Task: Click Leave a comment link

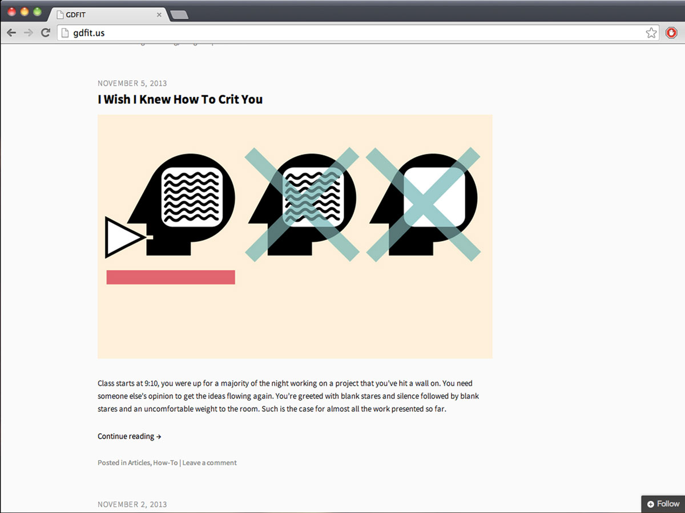Action: pos(209,463)
